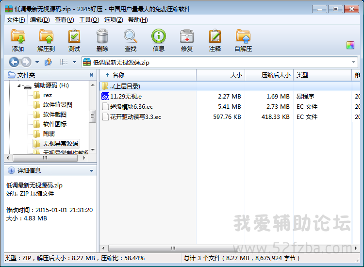The width and height of the screenshot is (364, 267).
Task: Open the 帮助(H) menu
Action: (x=138, y=20)
